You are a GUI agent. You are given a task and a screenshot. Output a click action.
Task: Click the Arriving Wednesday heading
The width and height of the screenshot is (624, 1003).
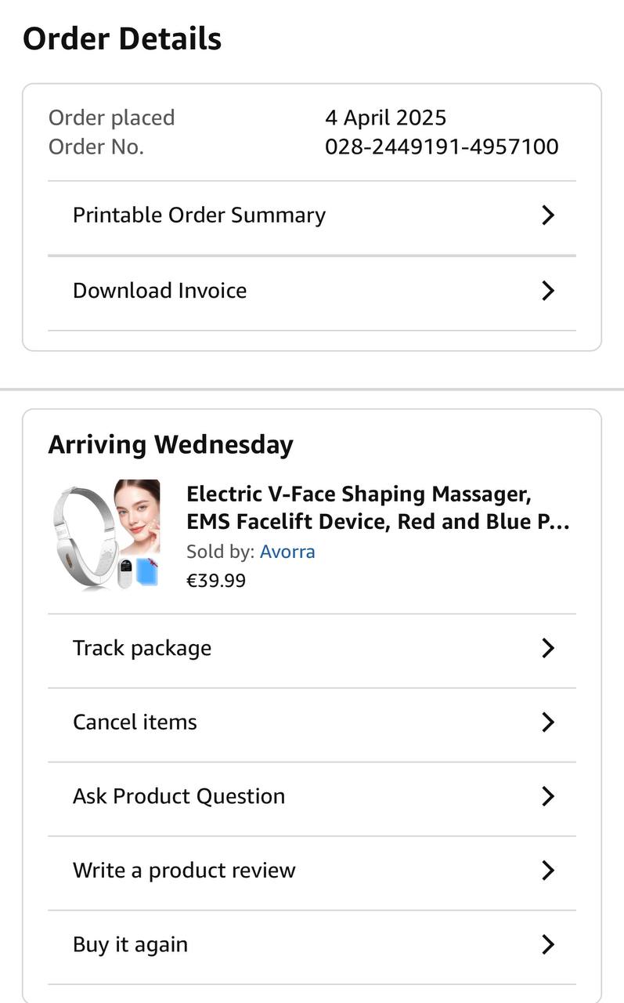pos(171,444)
